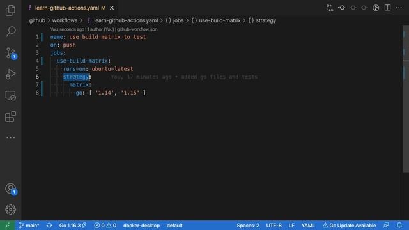409x230 pixels.
Task: Split the editor to the right
Action: [x=388, y=8]
